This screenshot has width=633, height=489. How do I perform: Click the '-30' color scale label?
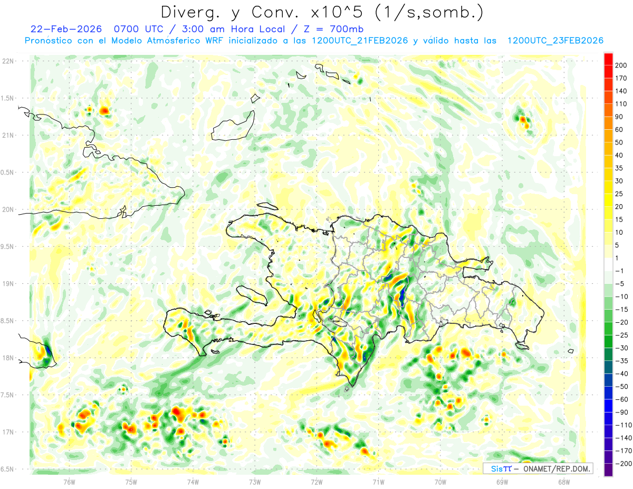click(x=621, y=348)
